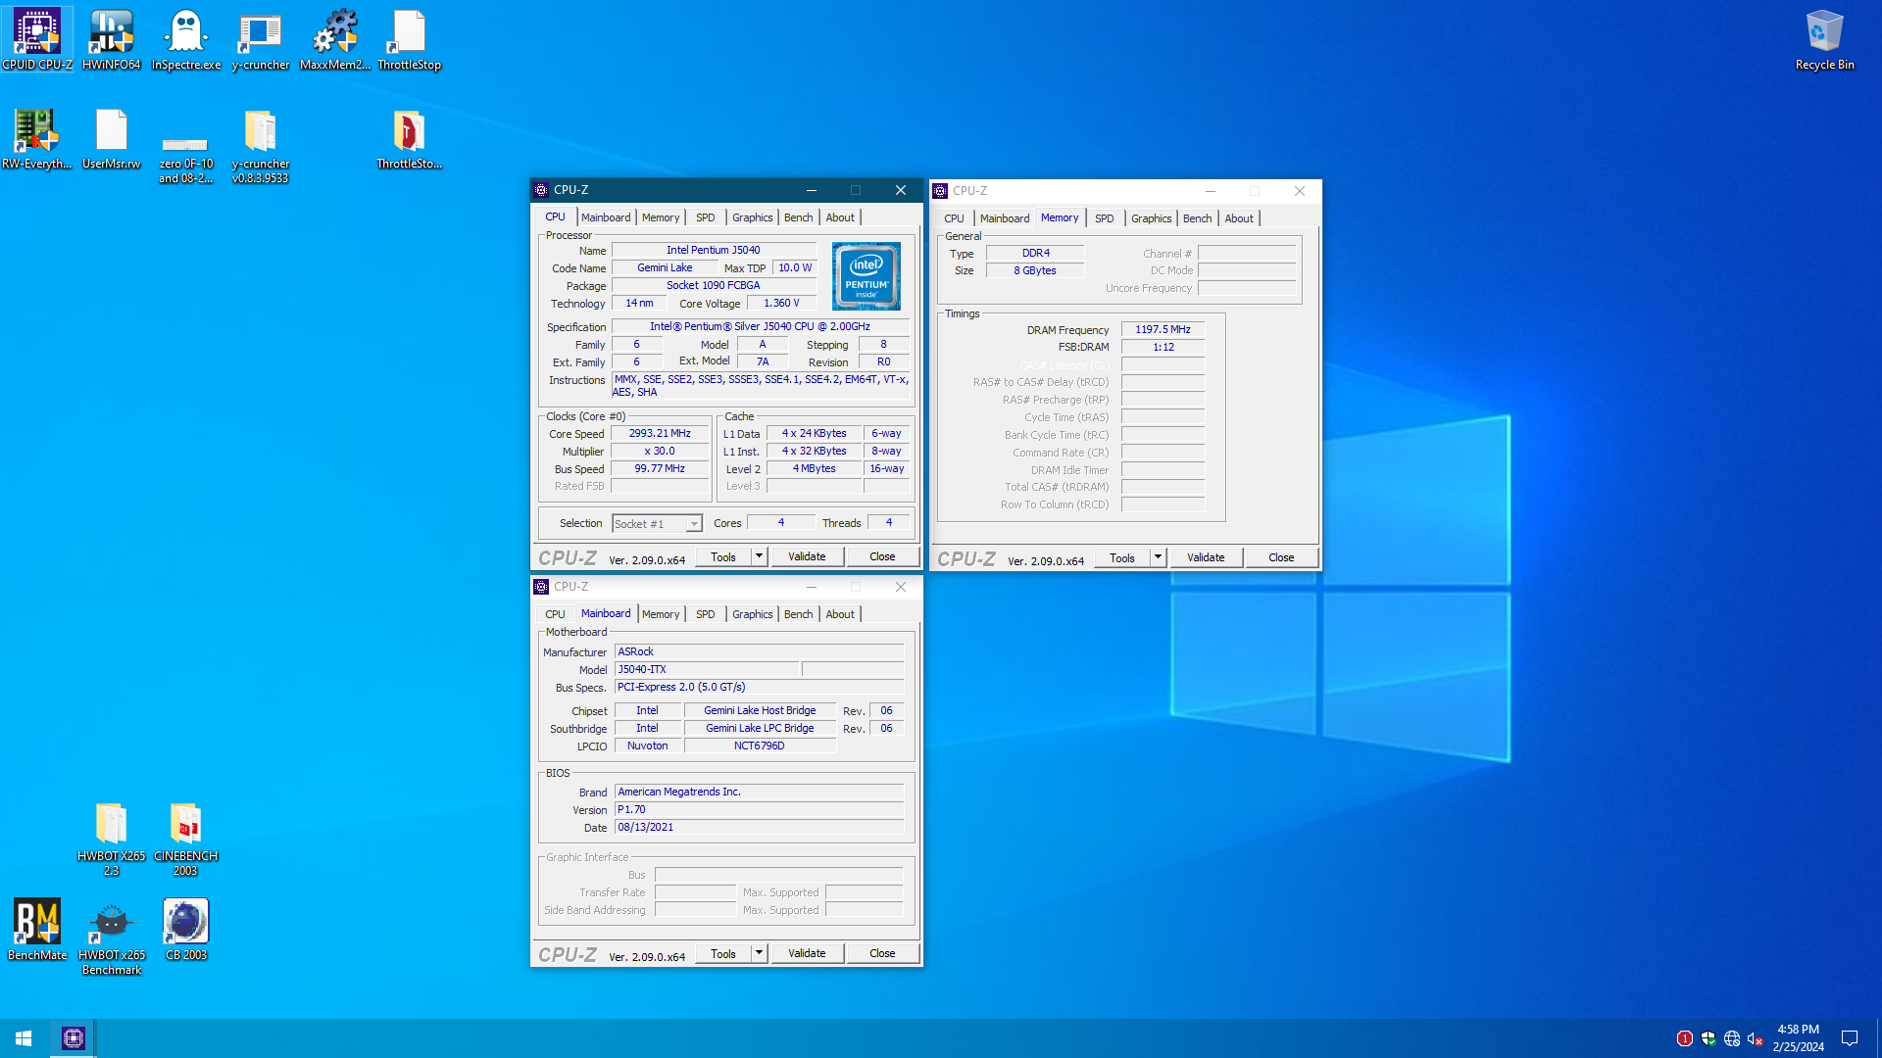Screen dimensions: 1882x1058
Task: Click Core Voltage value 1.360 V
Action: coord(781,303)
